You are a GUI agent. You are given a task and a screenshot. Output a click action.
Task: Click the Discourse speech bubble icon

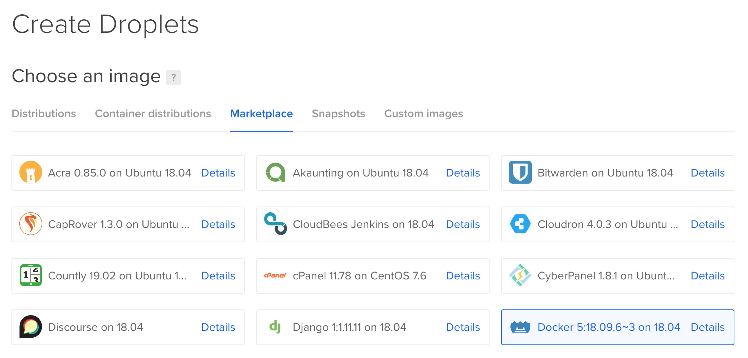pos(31,327)
